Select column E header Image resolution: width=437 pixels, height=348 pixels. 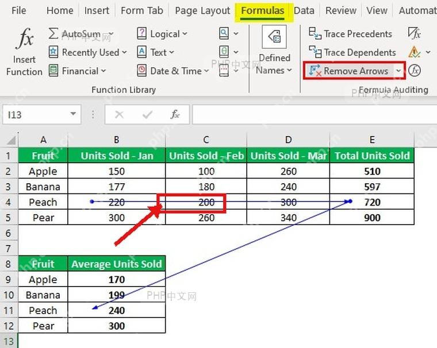pos(372,140)
